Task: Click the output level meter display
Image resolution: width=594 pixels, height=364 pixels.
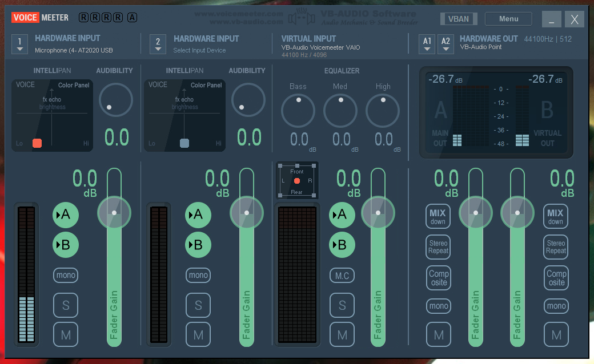Action: click(496, 112)
